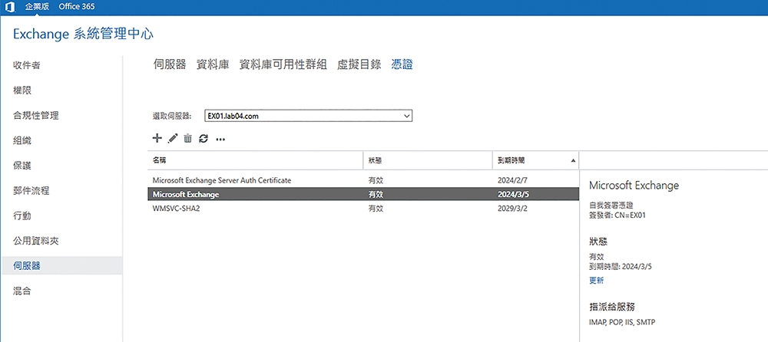Go to 權限 in sidebar

coord(22,90)
